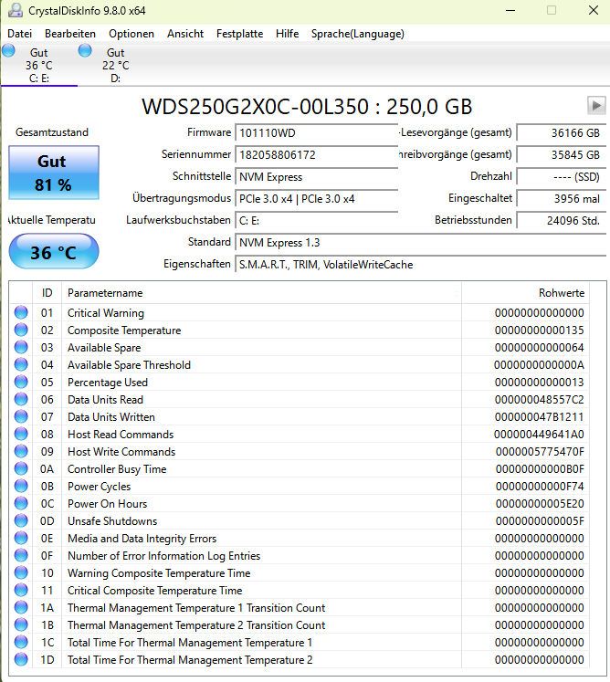Click the Parametername column header
Screen dimensions: 610x682
tap(261, 293)
